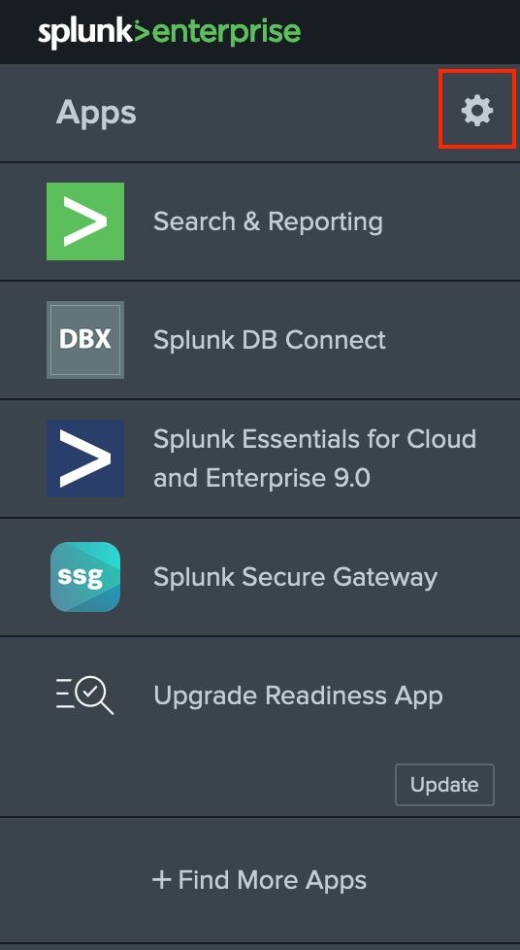This screenshot has width=520, height=950.
Task: Click the green Search & Reporting icon
Action: [85, 221]
